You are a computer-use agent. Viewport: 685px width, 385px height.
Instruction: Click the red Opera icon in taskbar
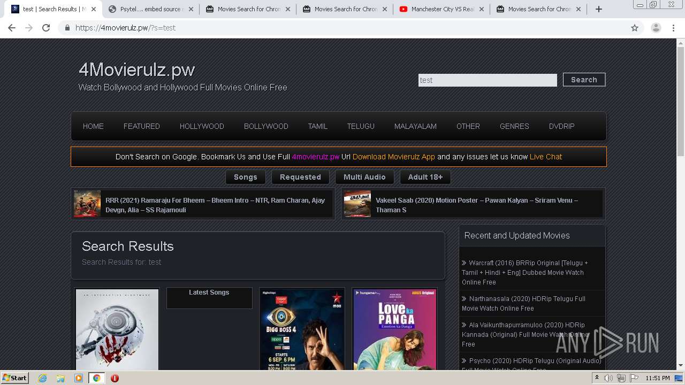tap(115, 378)
